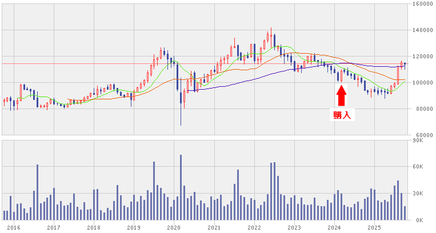Click the tallest volume bar in early 2020

coord(181,187)
